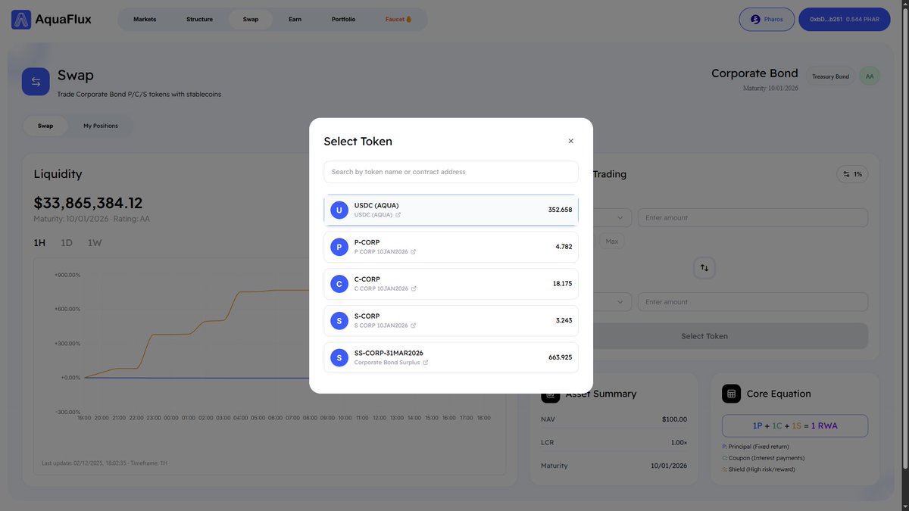
Task: Click the P-CORP token icon
Action: point(339,247)
